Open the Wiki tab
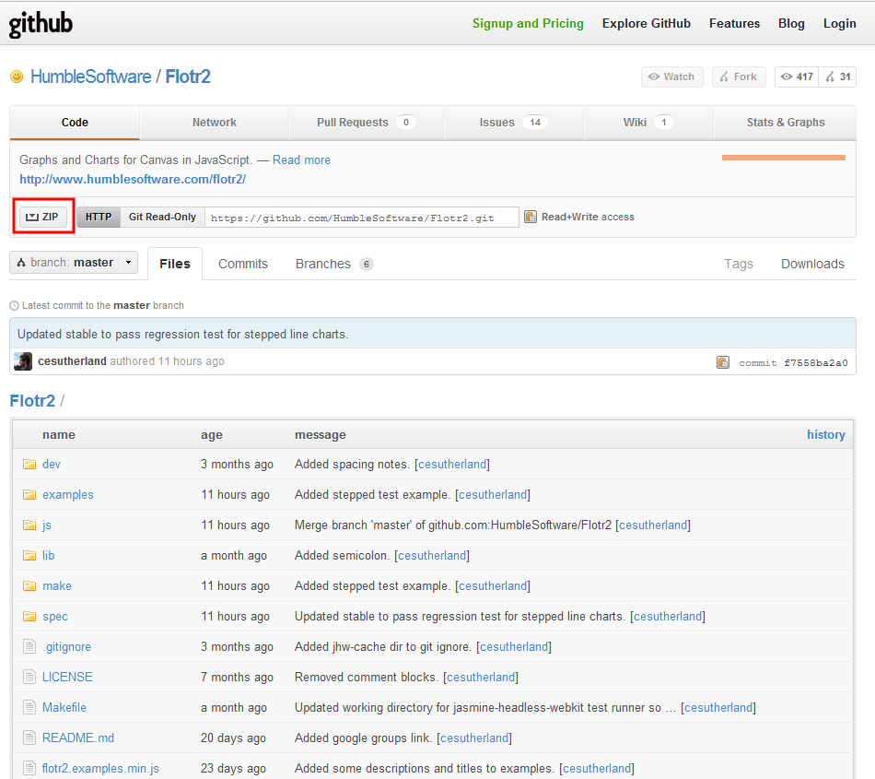 [x=648, y=123]
